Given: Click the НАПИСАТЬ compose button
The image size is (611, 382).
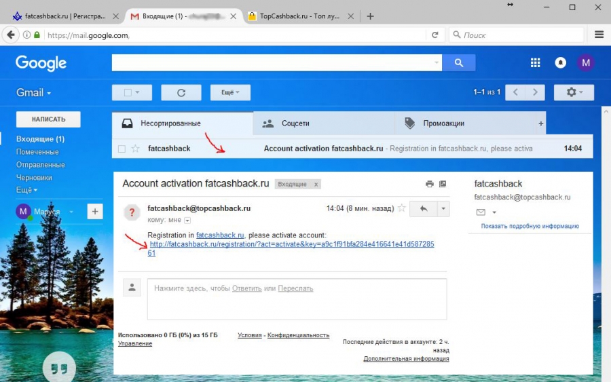Looking at the screenshot, I should [x=48, y=119].
